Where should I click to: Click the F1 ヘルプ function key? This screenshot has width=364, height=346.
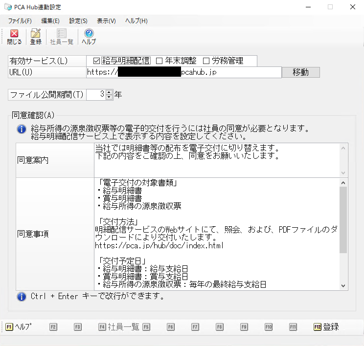[19, 327]
